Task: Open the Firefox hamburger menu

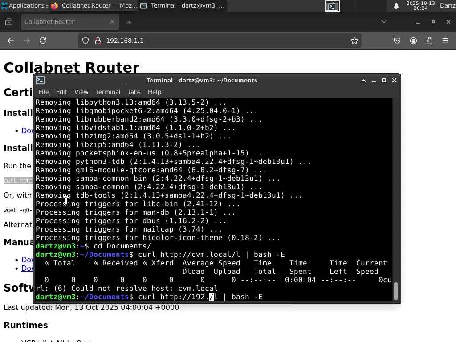Action: click(445, 41)
